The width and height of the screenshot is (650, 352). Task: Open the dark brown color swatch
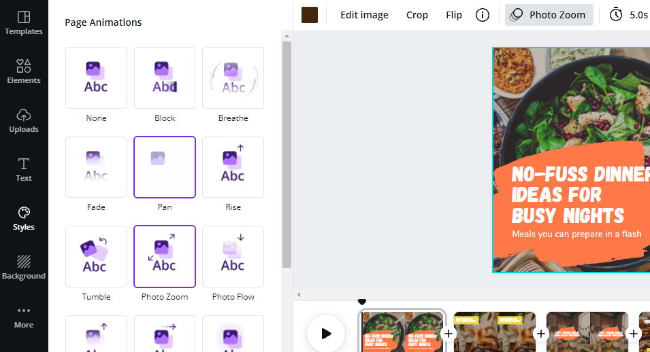(x=310, y=15)
